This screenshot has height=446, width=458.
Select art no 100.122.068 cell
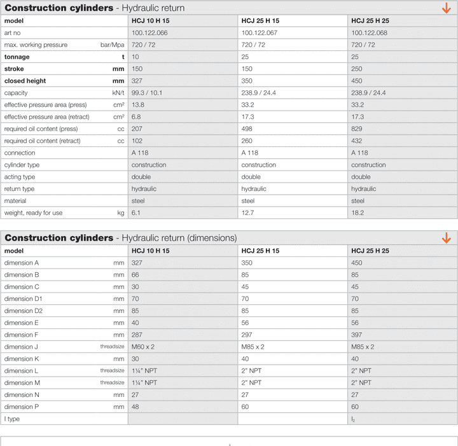(x=369, y=33)
